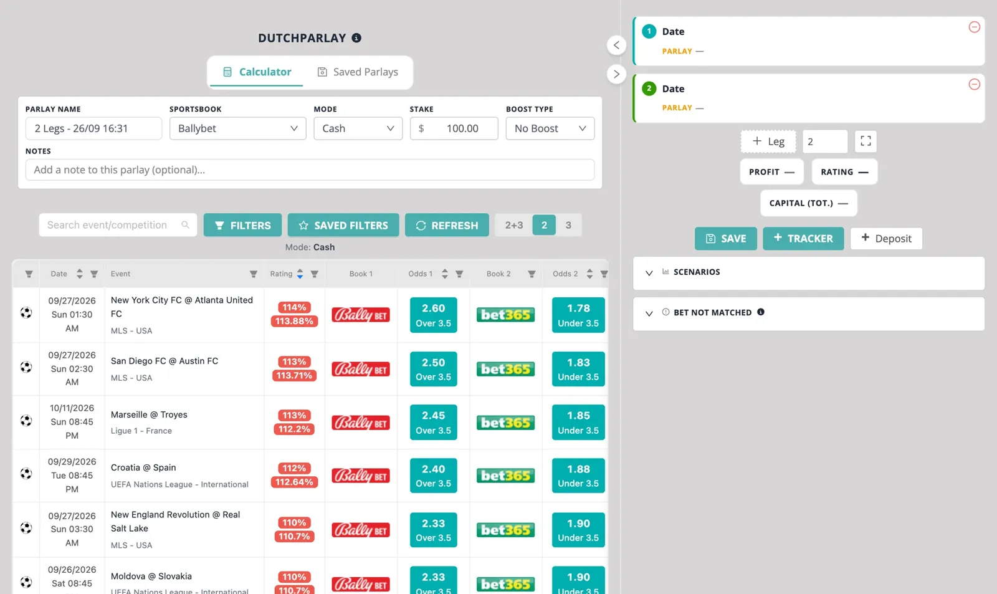Click the Bet Not Matched info icon

coord(761,312)
